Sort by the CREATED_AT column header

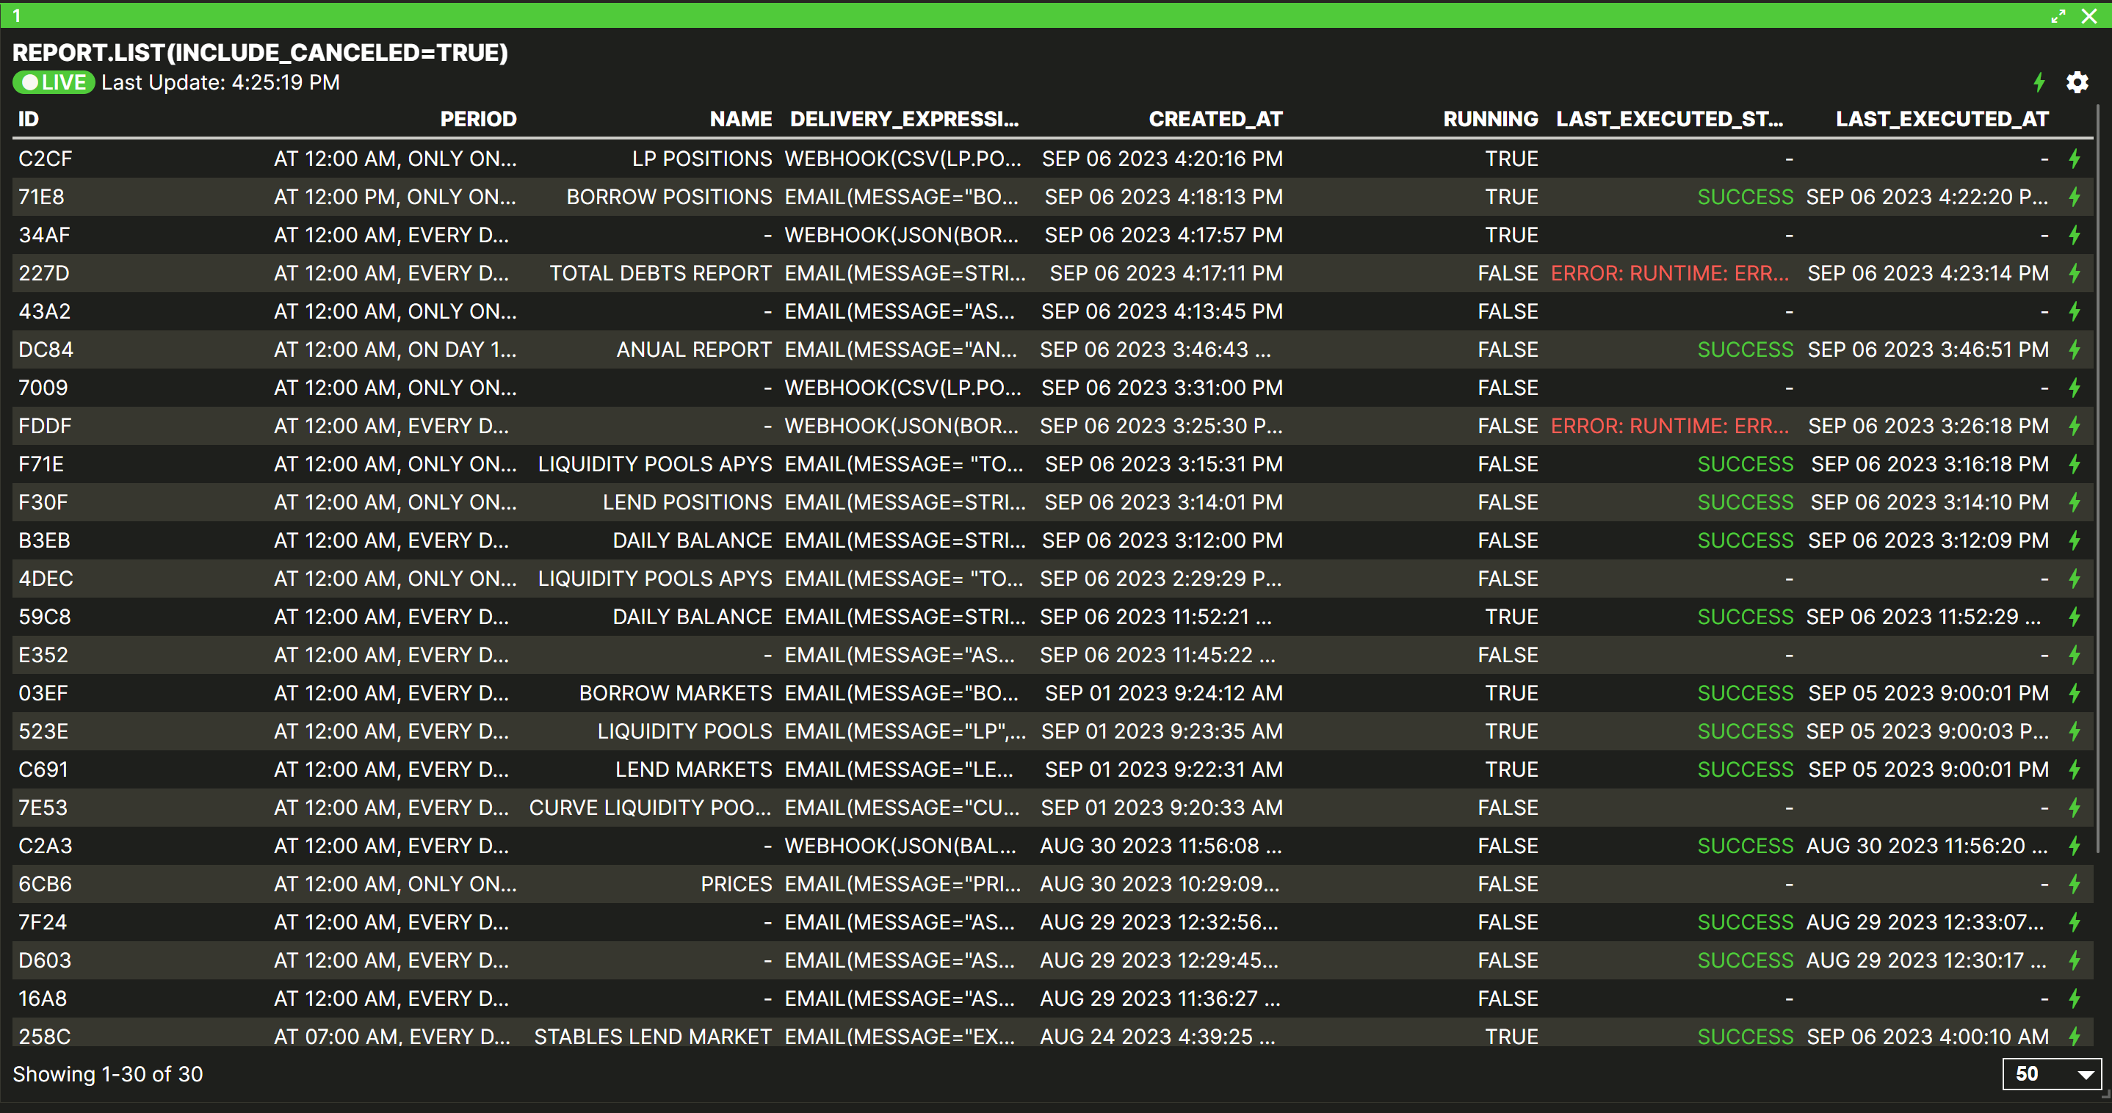click(x=1215, y=120)
